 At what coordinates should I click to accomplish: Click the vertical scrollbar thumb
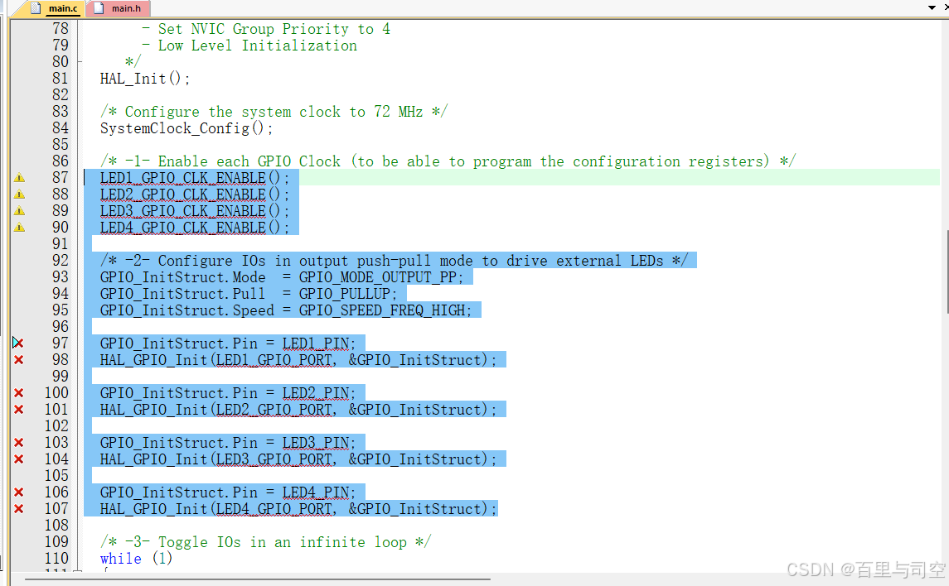tap(947, 271)
